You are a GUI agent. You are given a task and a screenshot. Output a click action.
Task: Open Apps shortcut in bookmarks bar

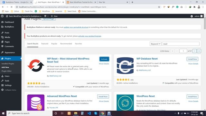[x=5, y=11]
